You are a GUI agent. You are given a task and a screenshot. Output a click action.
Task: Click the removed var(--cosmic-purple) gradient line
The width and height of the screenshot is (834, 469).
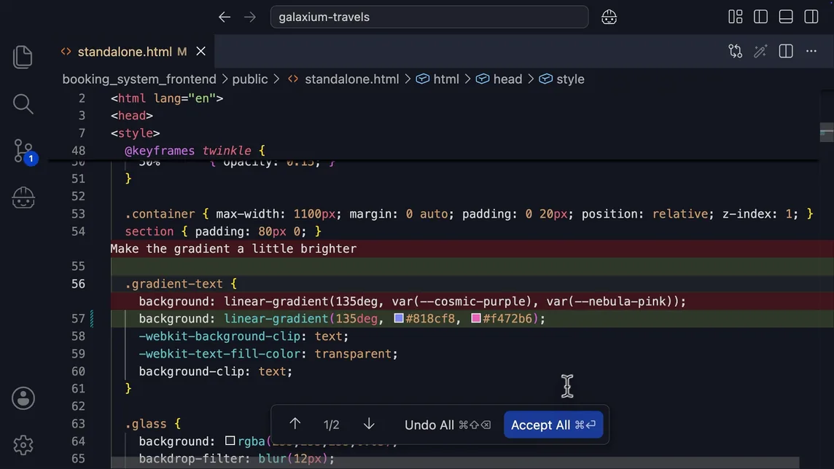412,301
